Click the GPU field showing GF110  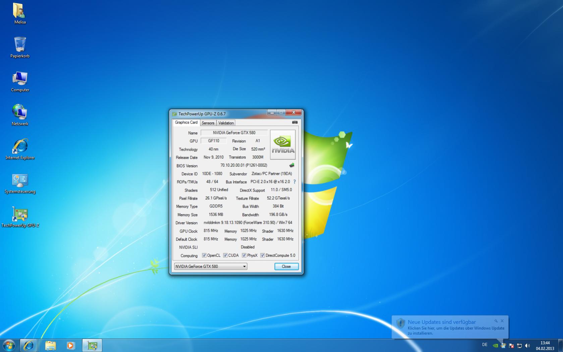(x=214, y=141)
